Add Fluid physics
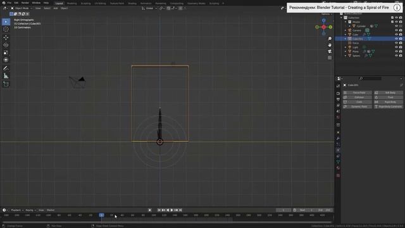The width and height of the screenshot is (405, 228). [389, 97]
